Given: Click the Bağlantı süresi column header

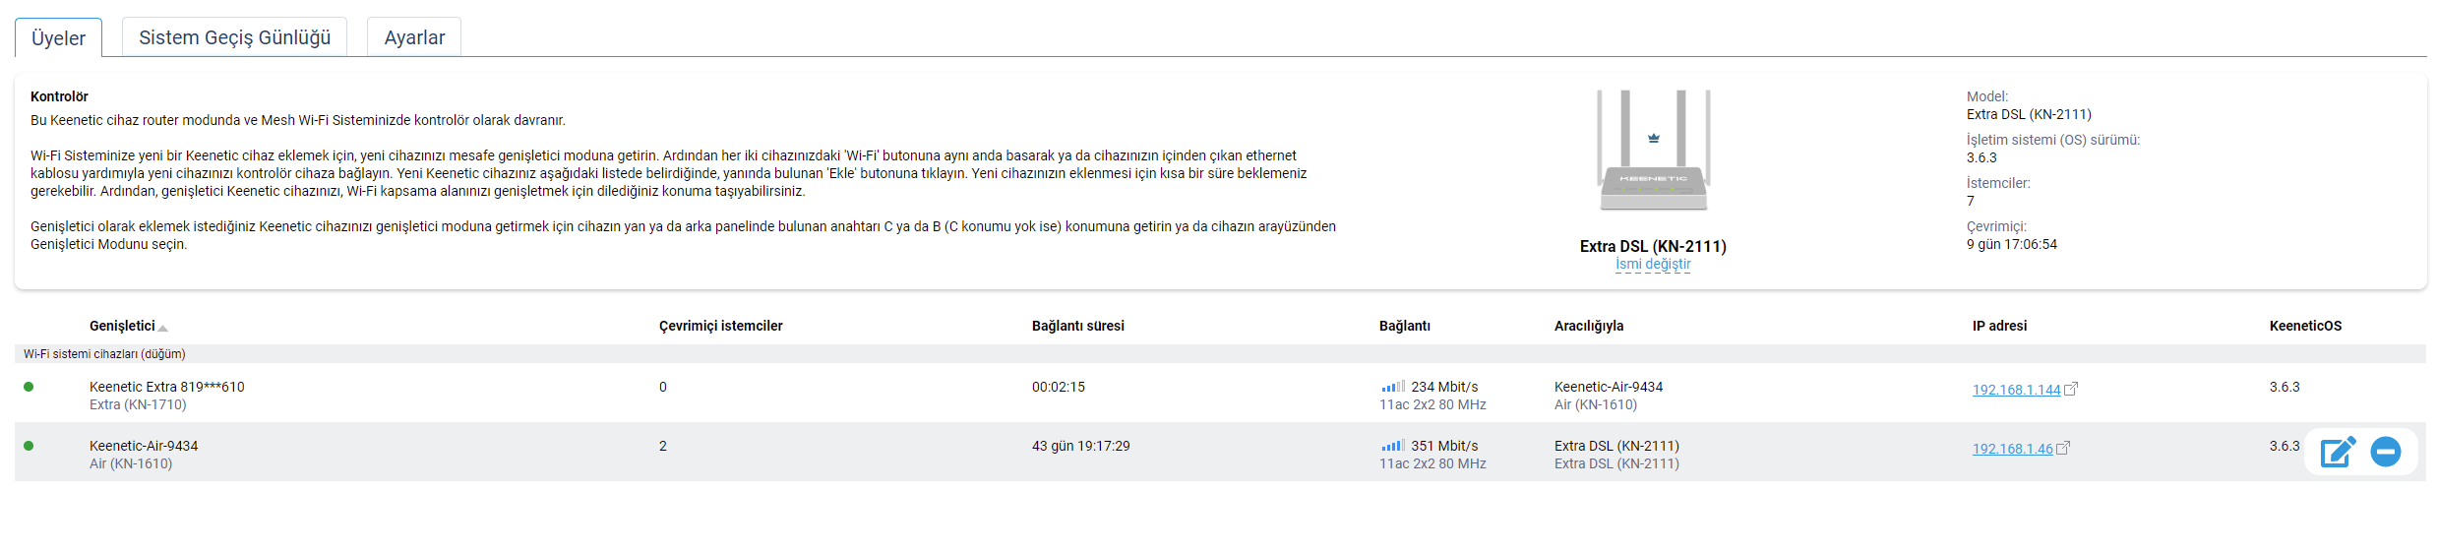Looking at the screenshot, I should [1078, 326].
